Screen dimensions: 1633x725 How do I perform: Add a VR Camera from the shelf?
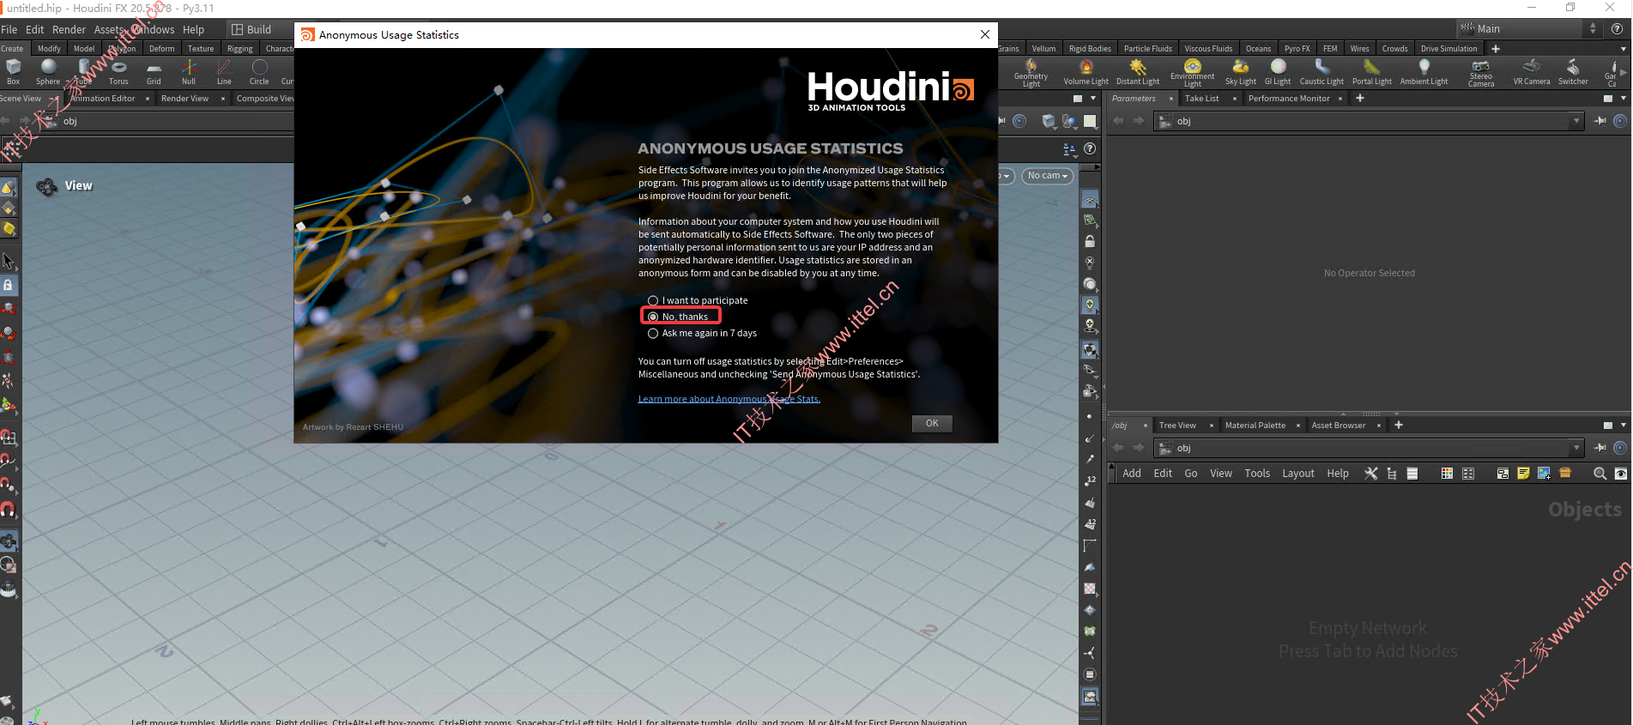(x=1531, y=72)
